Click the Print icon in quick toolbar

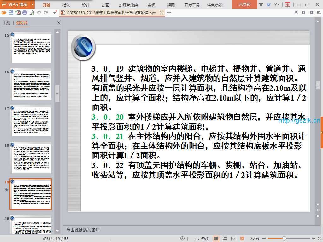point(25,13)
